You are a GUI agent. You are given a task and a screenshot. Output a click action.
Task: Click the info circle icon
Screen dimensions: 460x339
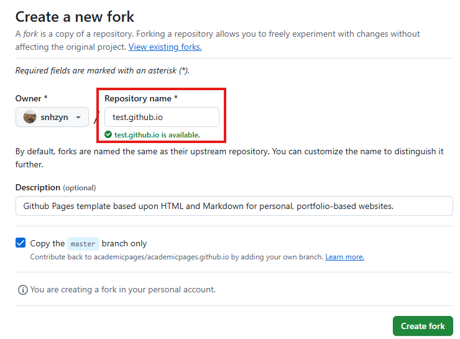[22, 290]
